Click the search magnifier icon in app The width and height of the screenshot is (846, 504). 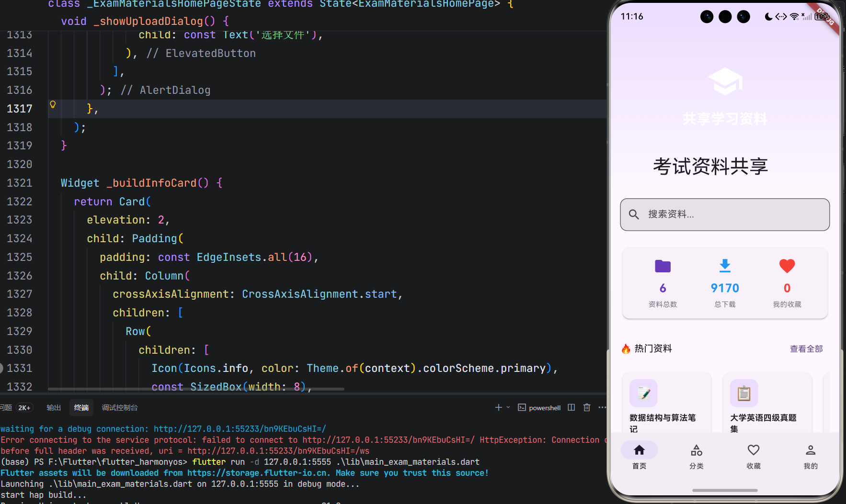634,214
